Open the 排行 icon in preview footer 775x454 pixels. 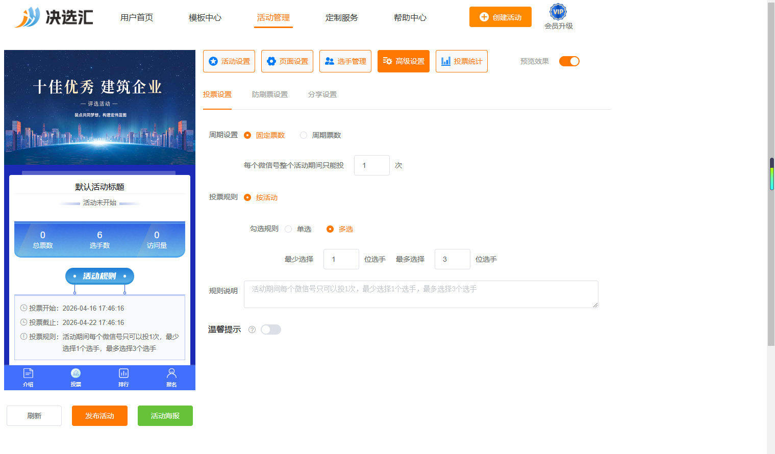pos(123,377)
